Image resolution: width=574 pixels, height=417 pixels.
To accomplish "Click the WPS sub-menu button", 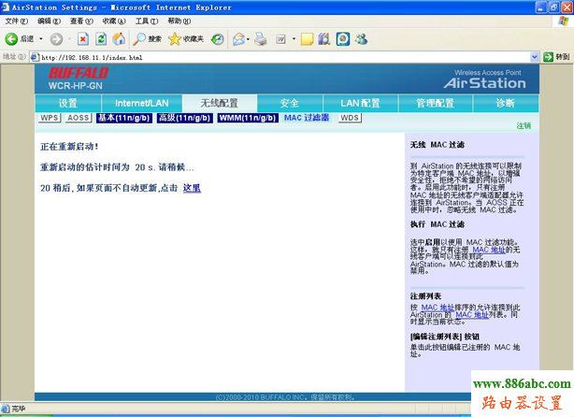I will [50, 119].
